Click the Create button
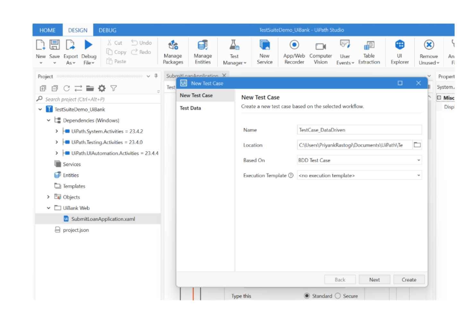The image size is (475, 317). point(409,279)
